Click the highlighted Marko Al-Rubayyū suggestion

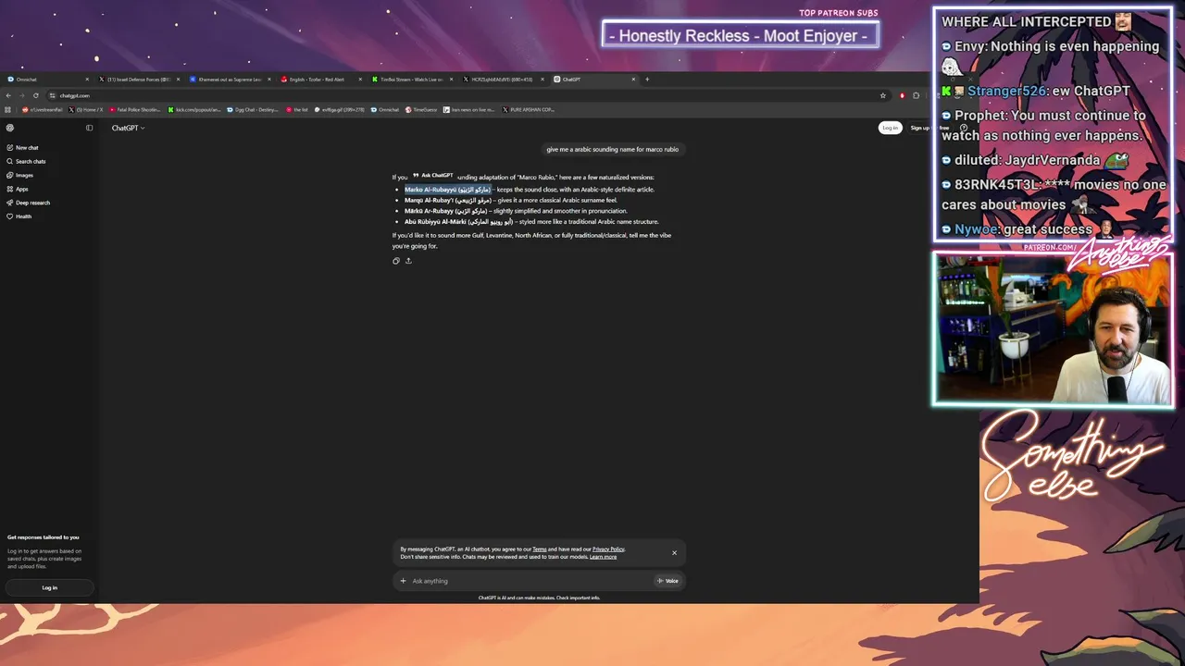point(448,190)
